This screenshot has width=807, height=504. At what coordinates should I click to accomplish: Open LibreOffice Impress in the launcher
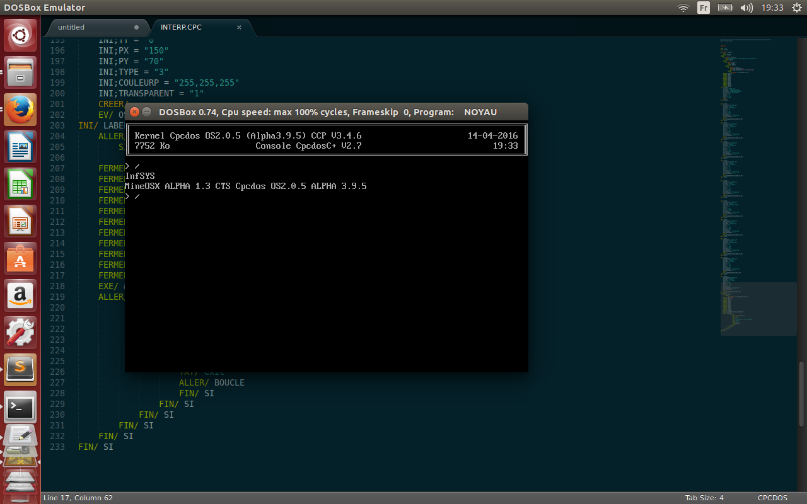coord(20,221)
